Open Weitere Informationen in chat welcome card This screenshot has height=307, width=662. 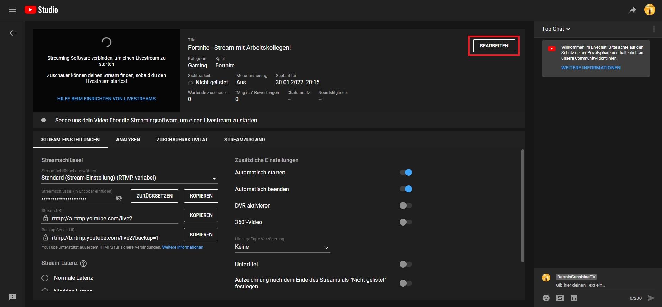click(591, 68)
